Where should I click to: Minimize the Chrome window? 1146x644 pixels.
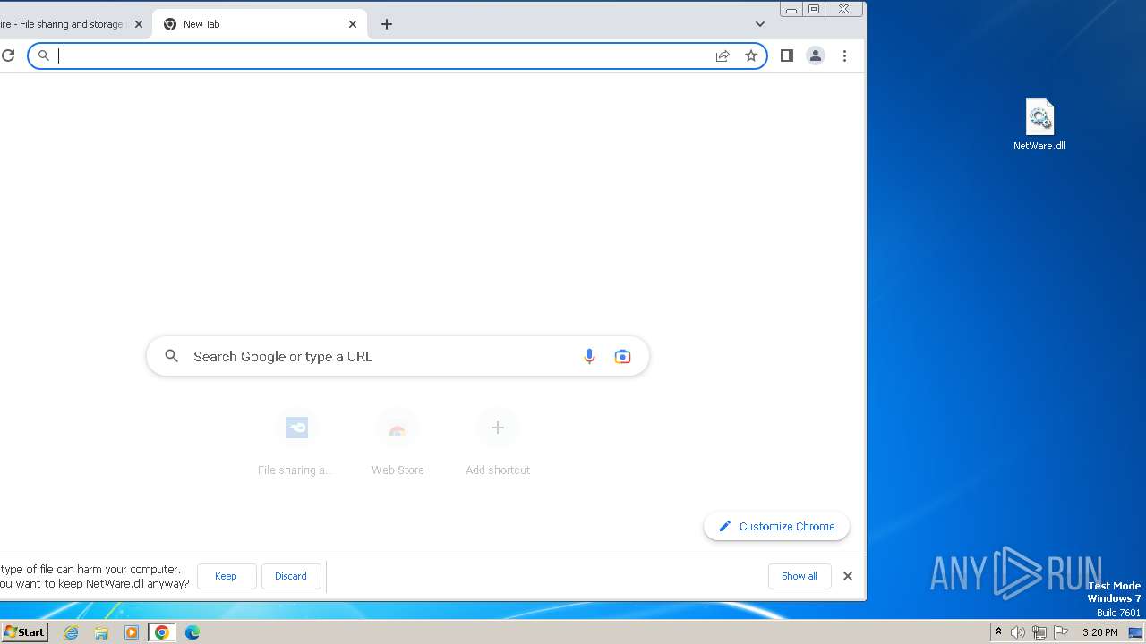coord(791,9)
